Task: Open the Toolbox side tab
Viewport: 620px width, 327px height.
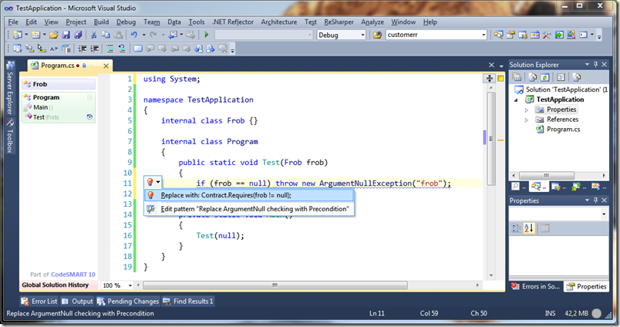Action: 10,136
